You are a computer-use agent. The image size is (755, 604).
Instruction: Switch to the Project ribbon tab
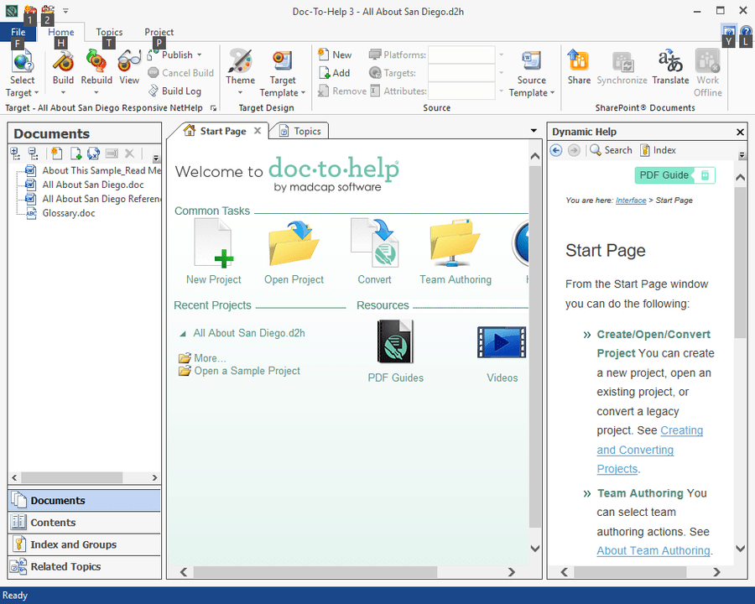tap(159, 32)
